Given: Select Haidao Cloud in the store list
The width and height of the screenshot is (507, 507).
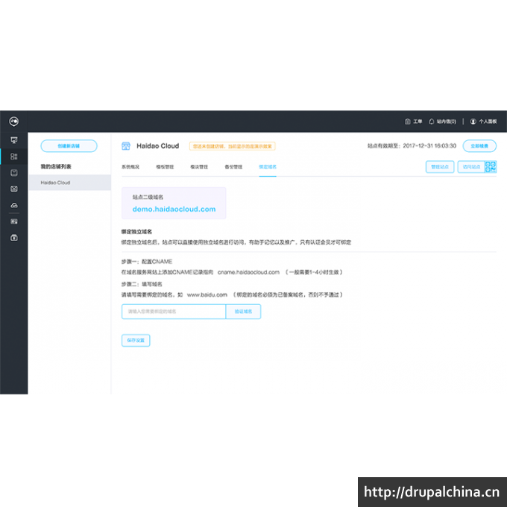Looking at the screenshot, I should pos(70,183).
